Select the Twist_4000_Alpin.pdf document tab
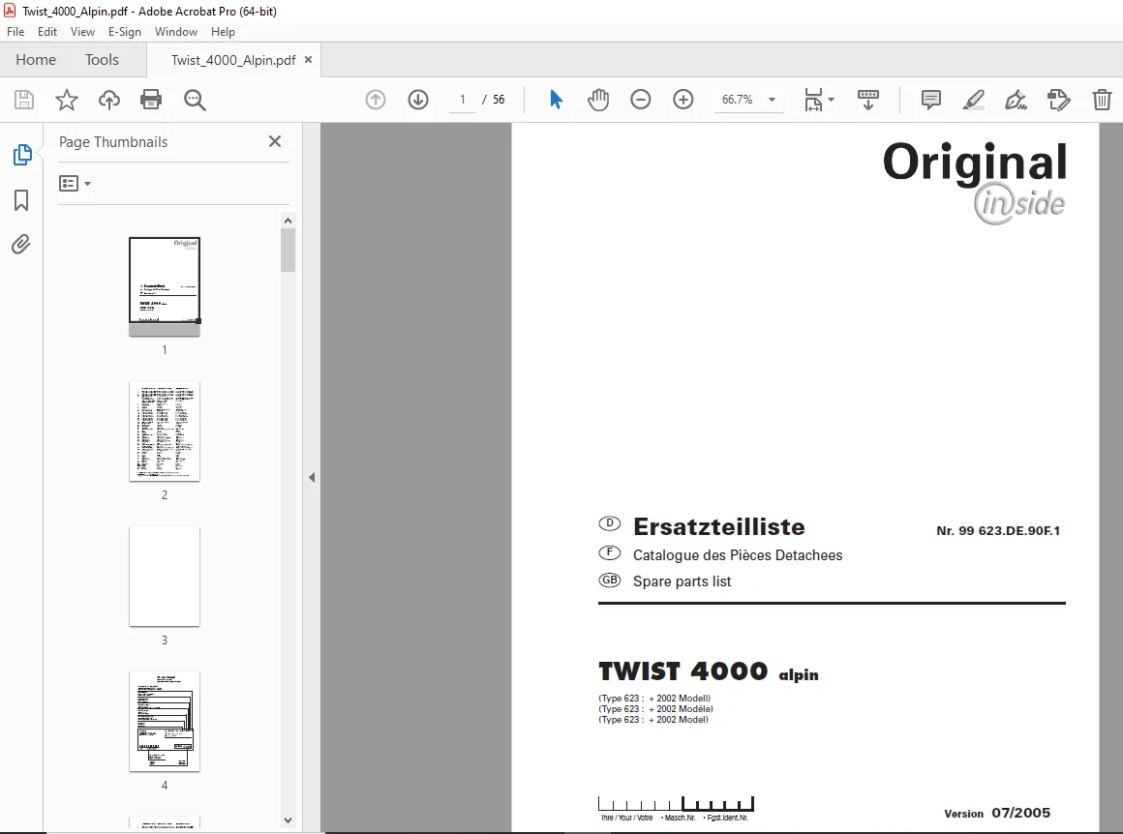The width and height of the screenshot is (1123, 834). 233,60
